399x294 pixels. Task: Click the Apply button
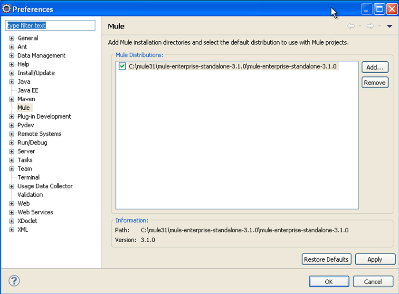pyautogui.click(x=374, y=259)
